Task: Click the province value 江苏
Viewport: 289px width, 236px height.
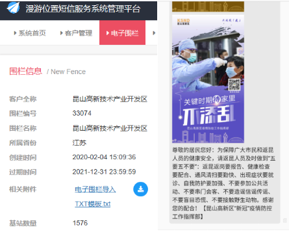Action: pos(79,143)
